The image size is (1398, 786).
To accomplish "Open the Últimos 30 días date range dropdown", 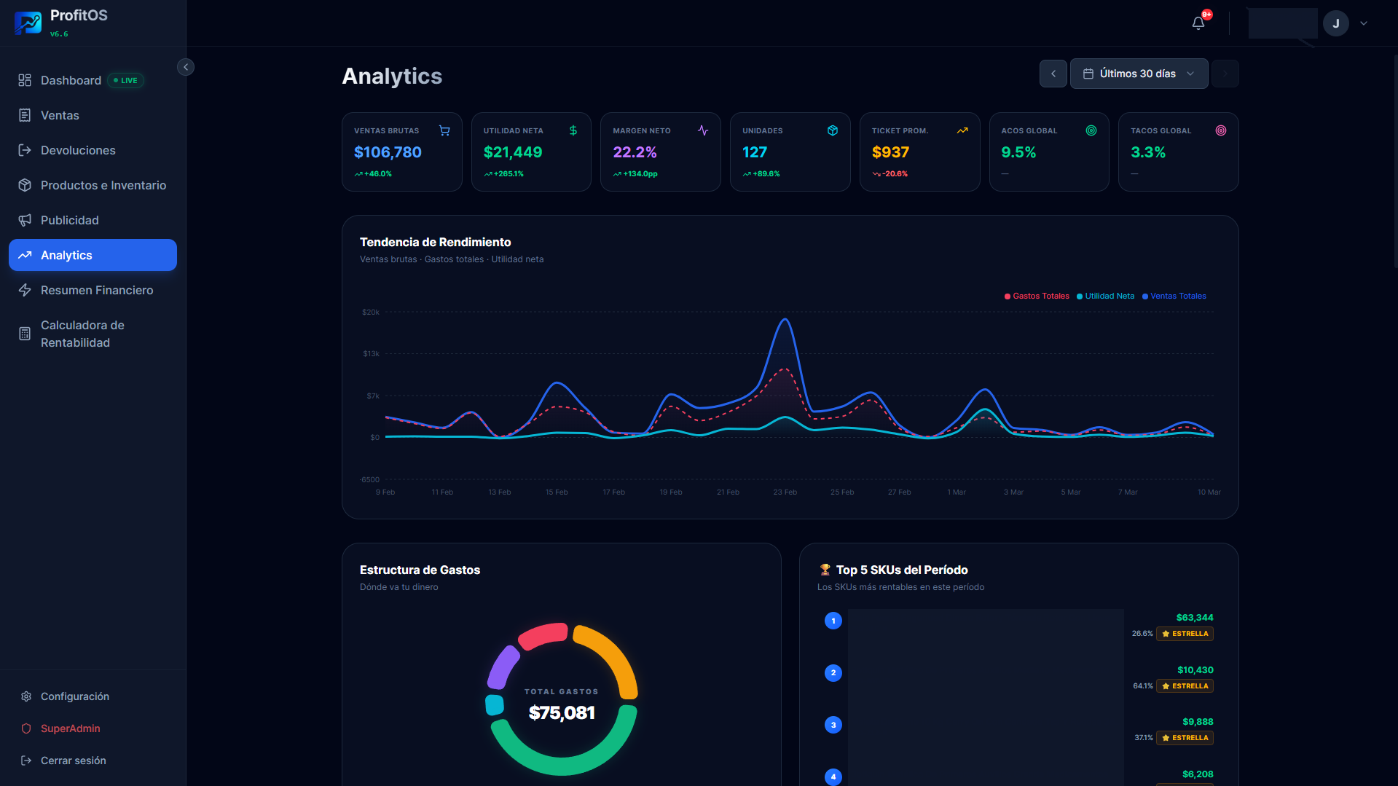I will 1139,74.
